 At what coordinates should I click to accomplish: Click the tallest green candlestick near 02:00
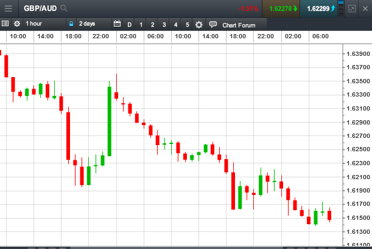[x=110, y=121]
